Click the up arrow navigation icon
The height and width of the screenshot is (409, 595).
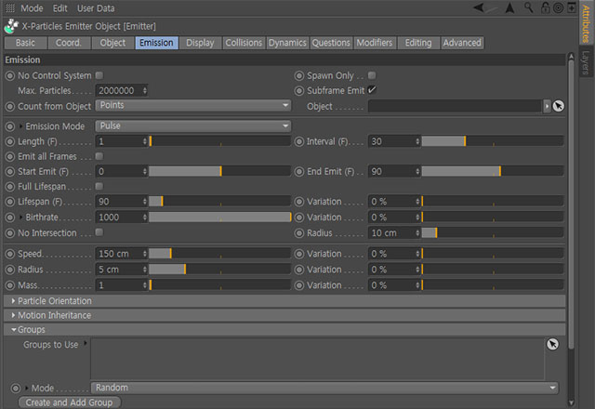[x=510, y=7]
